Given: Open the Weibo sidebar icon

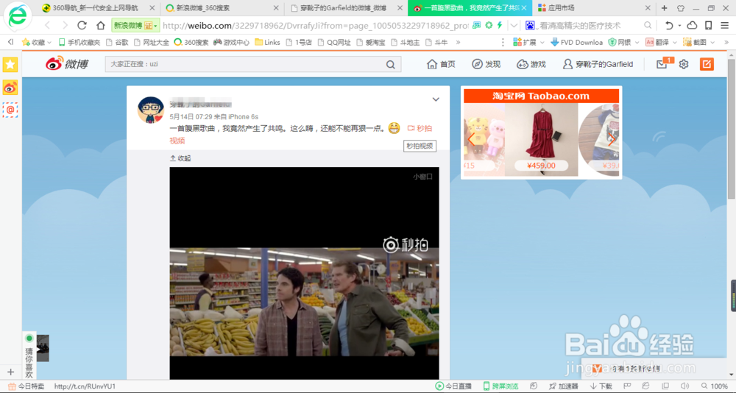Looking at the screenshot, I should [x=10, y=88].
